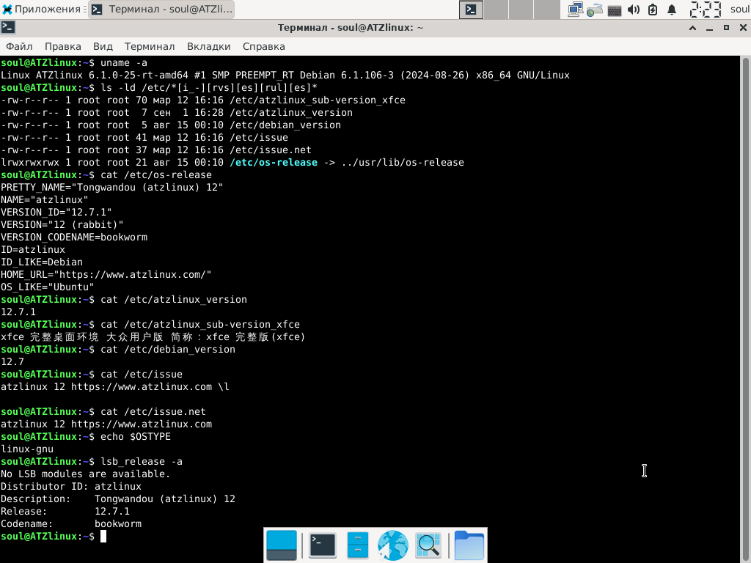The width and height of the screenshot is (751, 563).
Task: Click the HOME_URL https://www.atzlinux.com/ text
Action: pos(106,274)
